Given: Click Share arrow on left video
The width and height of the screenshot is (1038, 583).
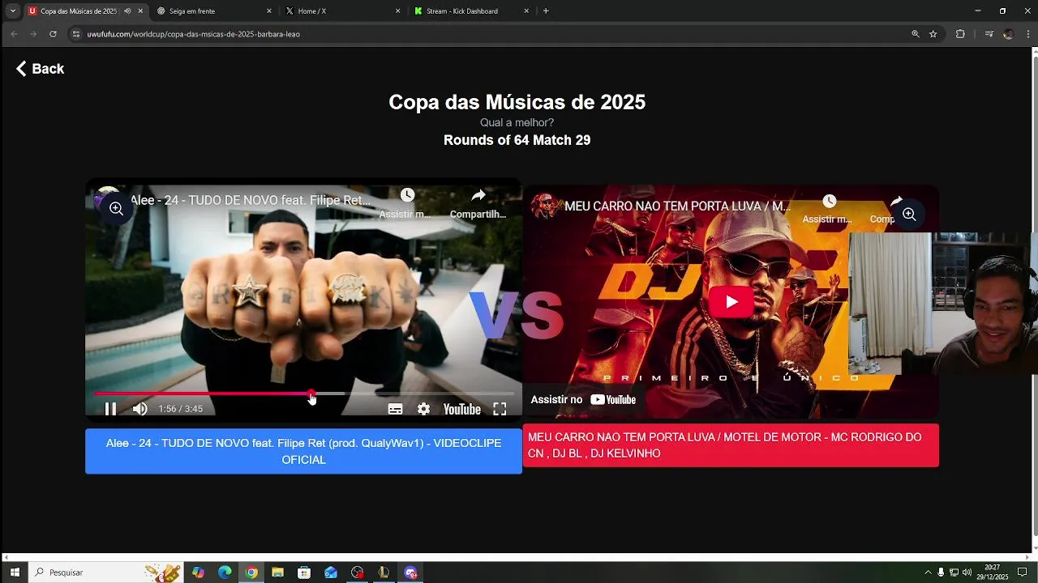Looking at the screenshot, I should tap(478, 195).
